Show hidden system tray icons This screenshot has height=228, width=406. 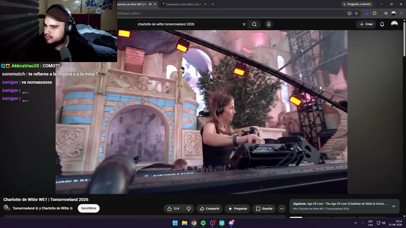point(356,223)
